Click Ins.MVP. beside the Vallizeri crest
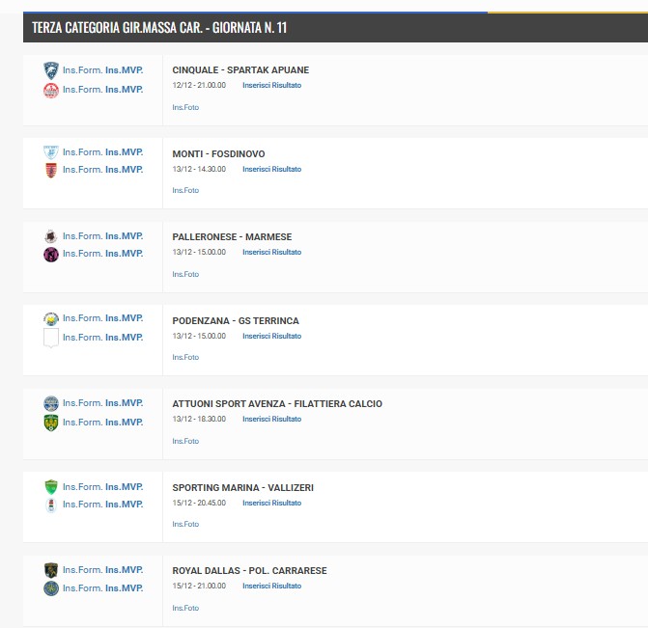The image size is (648, 628). coord(124,505)
